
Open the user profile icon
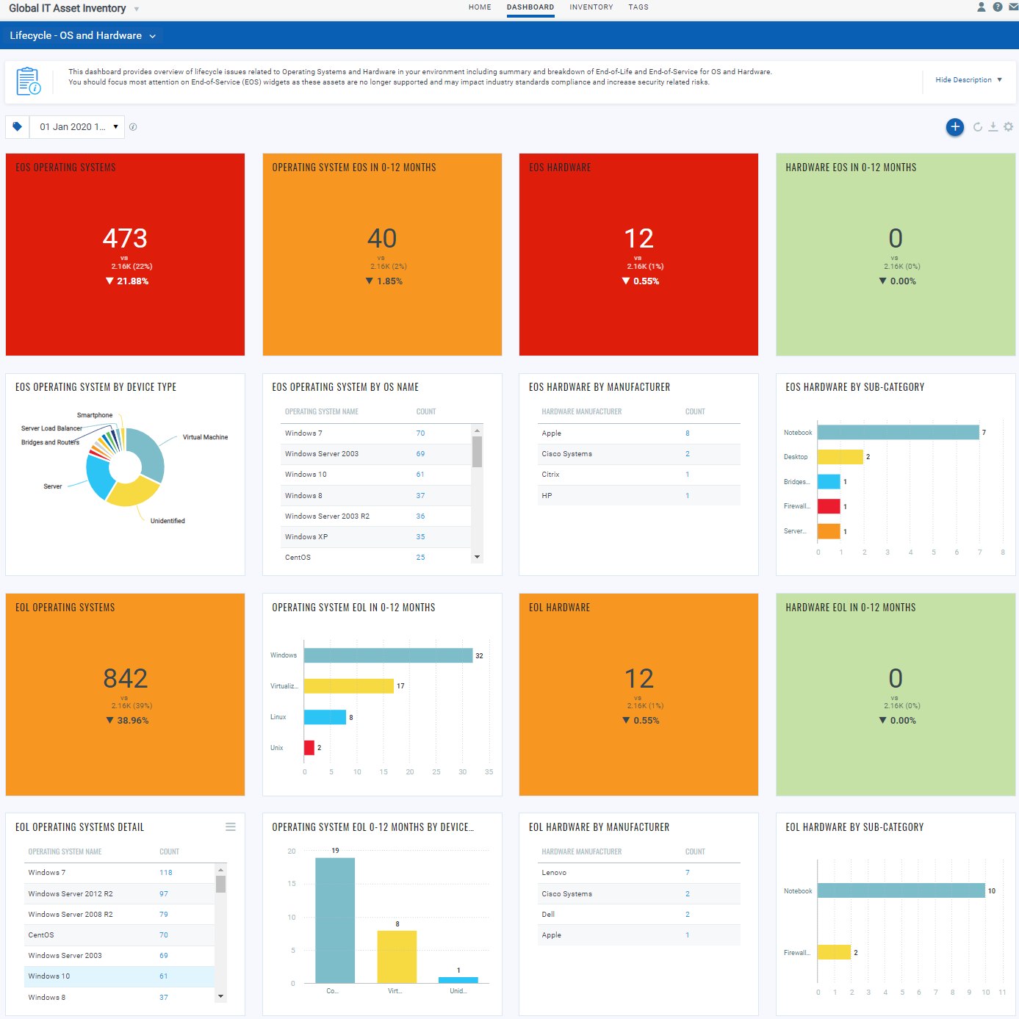coord(981,7)
